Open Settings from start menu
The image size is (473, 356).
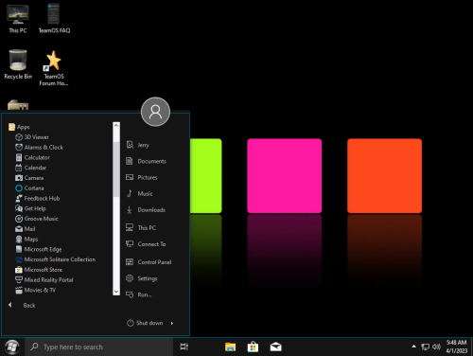(x=142, y=278)
